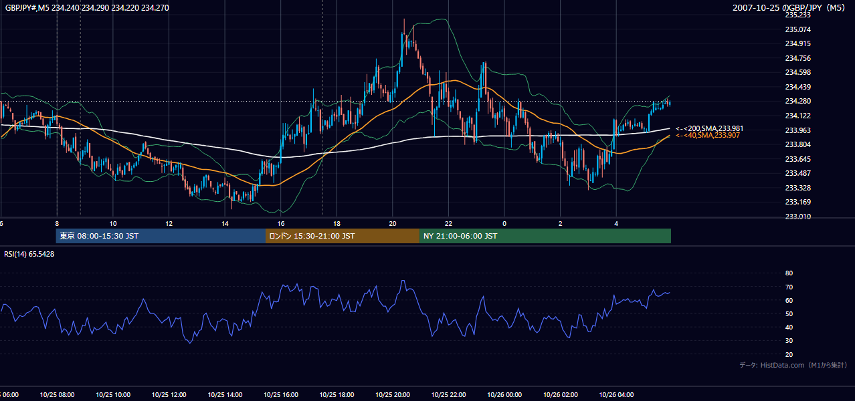Click the RSI axis value 50

[x=789, y=313]
